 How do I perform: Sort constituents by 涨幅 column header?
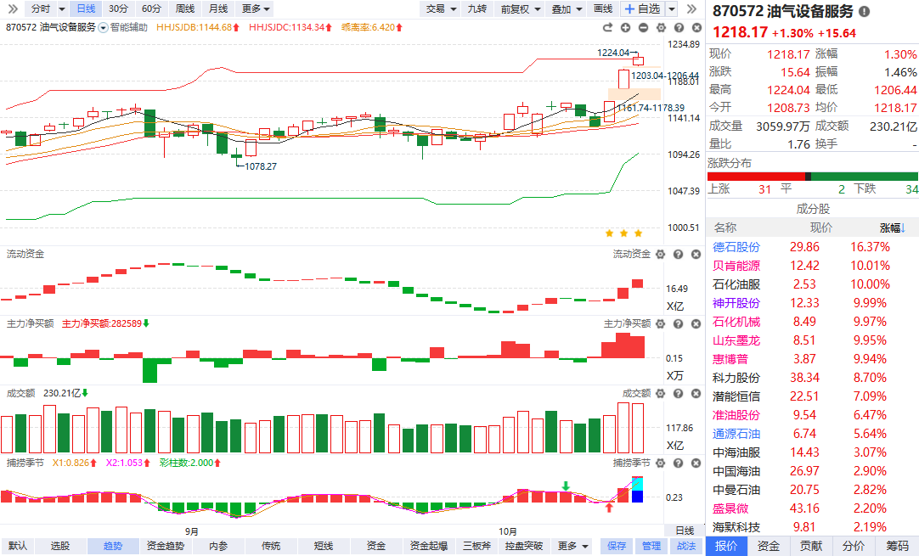(x=892, y=227)
